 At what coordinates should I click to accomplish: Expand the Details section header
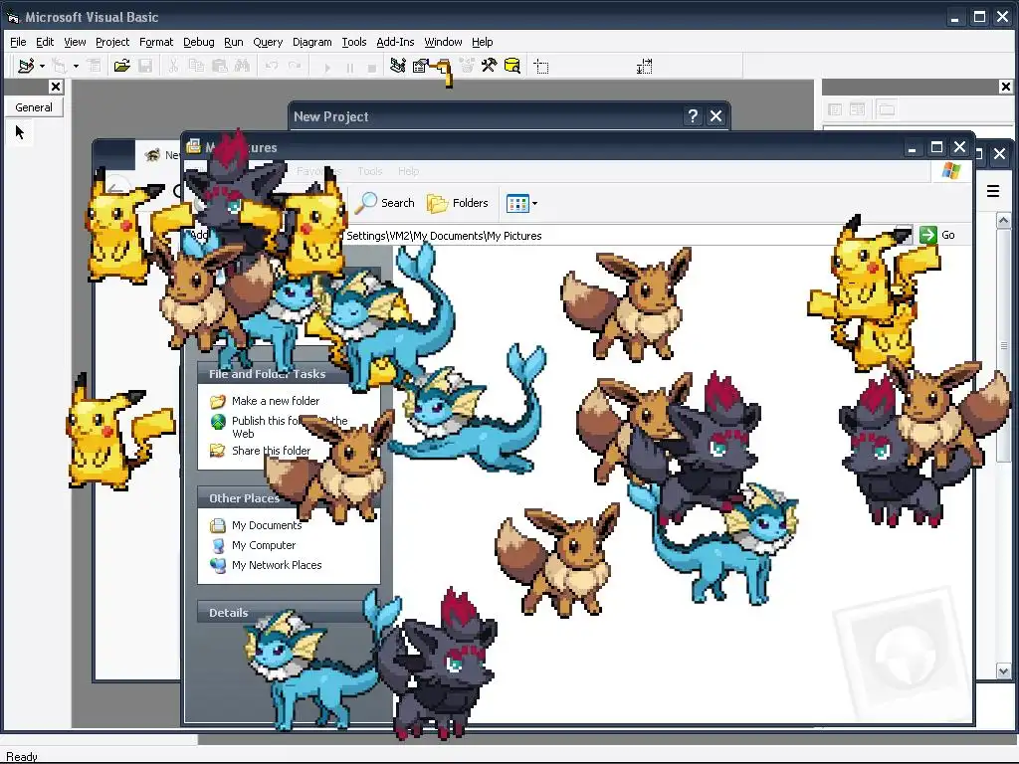tap(289, 612)
